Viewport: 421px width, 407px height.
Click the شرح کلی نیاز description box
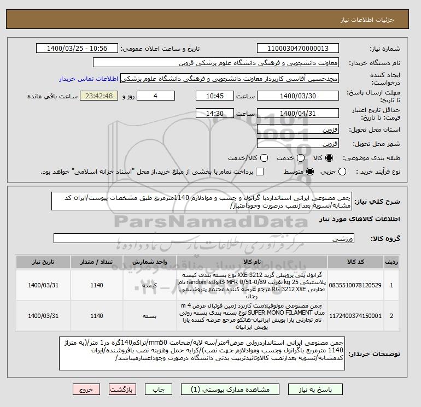click(202, 201)
